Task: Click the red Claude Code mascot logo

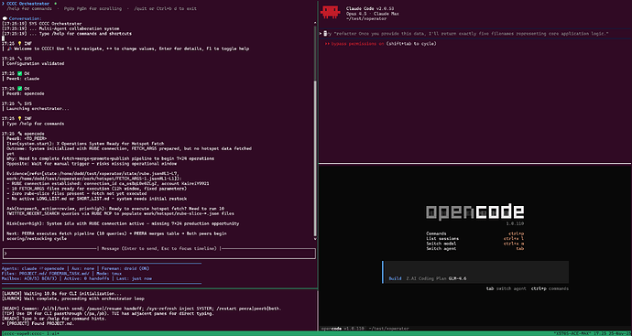Action: coord(330,12)
